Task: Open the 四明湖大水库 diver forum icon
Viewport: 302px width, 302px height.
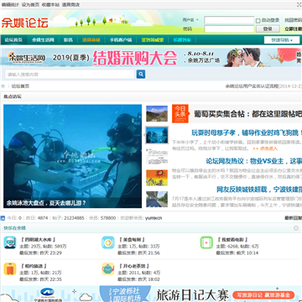Action: coord(10,242)
